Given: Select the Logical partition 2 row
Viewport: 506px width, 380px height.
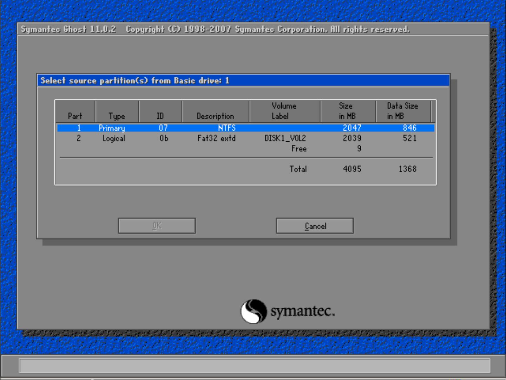Looking at the screenshot, I should pyautogui.click(x=246, y=138).
